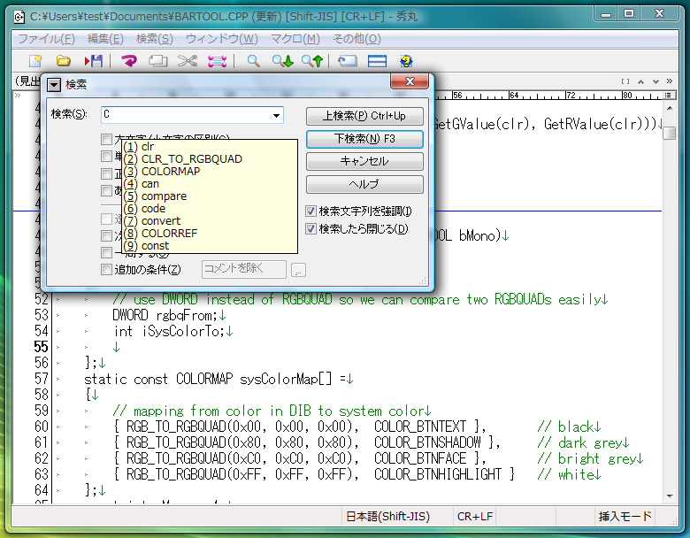The height and width of the screenshot is (538, 690).
Task: Open the search dialog system menu icon
Action: [x=54, y=85]
